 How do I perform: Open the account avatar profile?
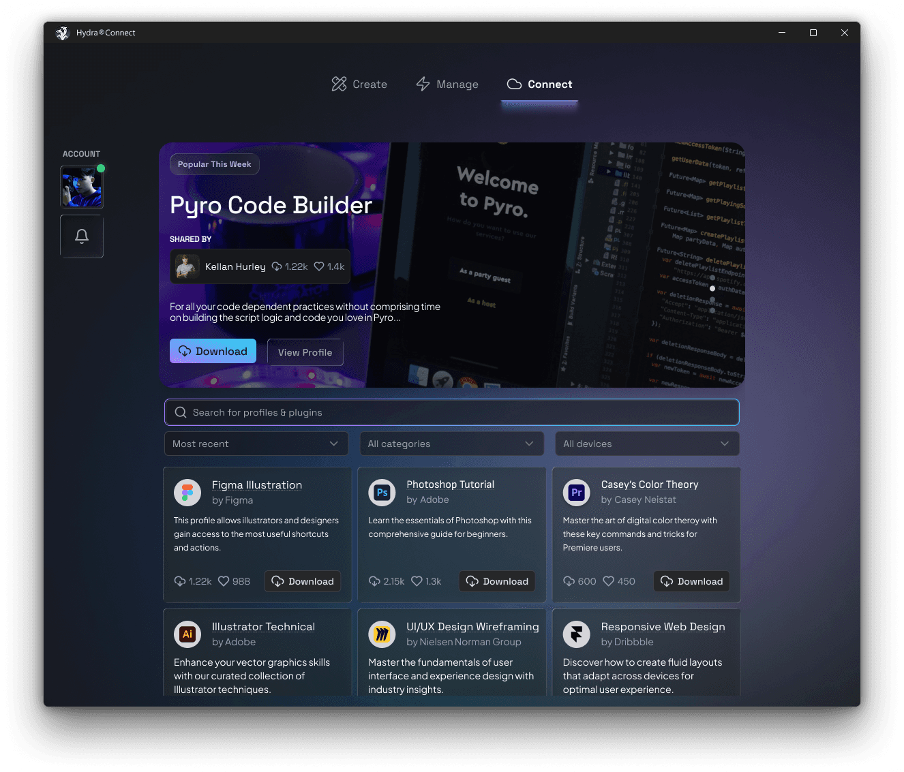coord(82,187)
